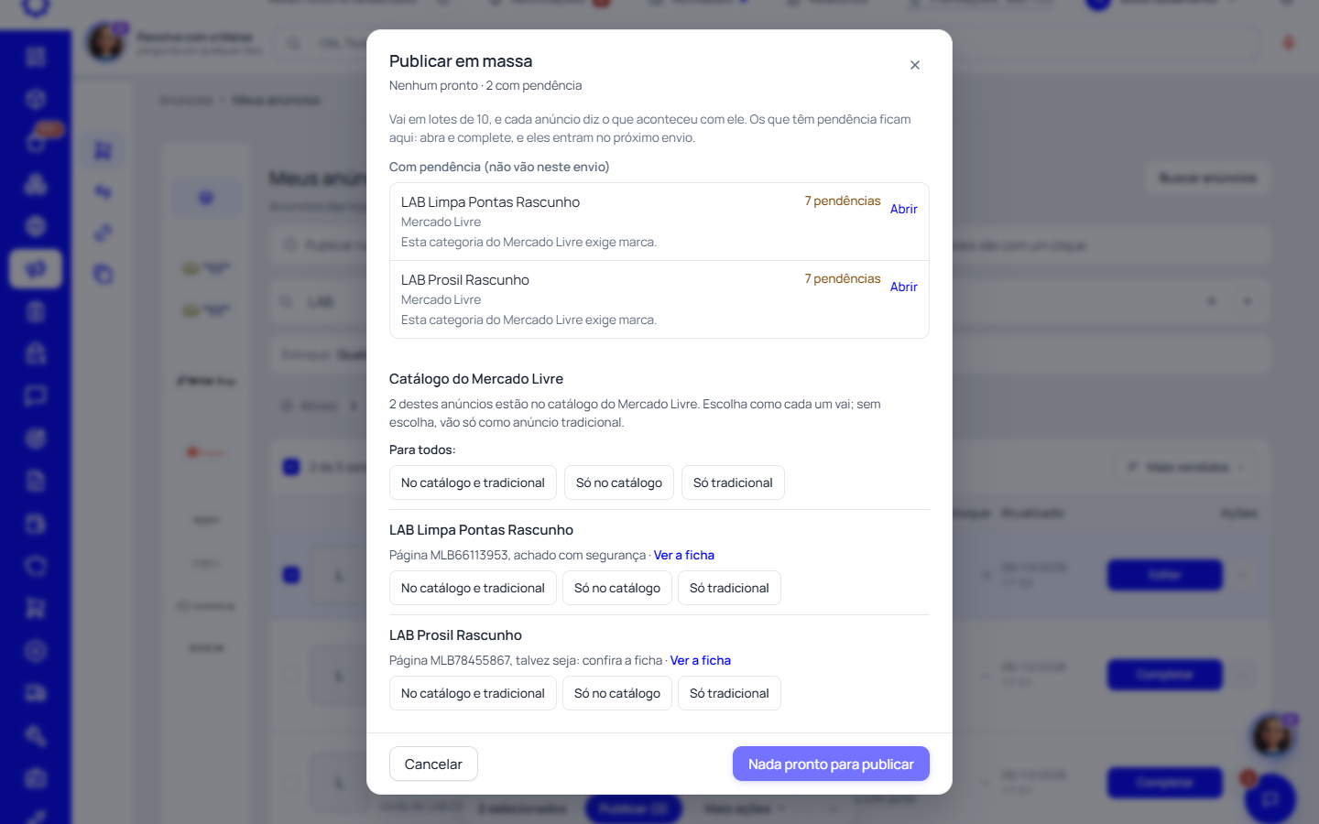The width and height of the screenshot is (1319, 824).
Task: Click 'Nada pronto para publicar' button
Action: [831, 764]
